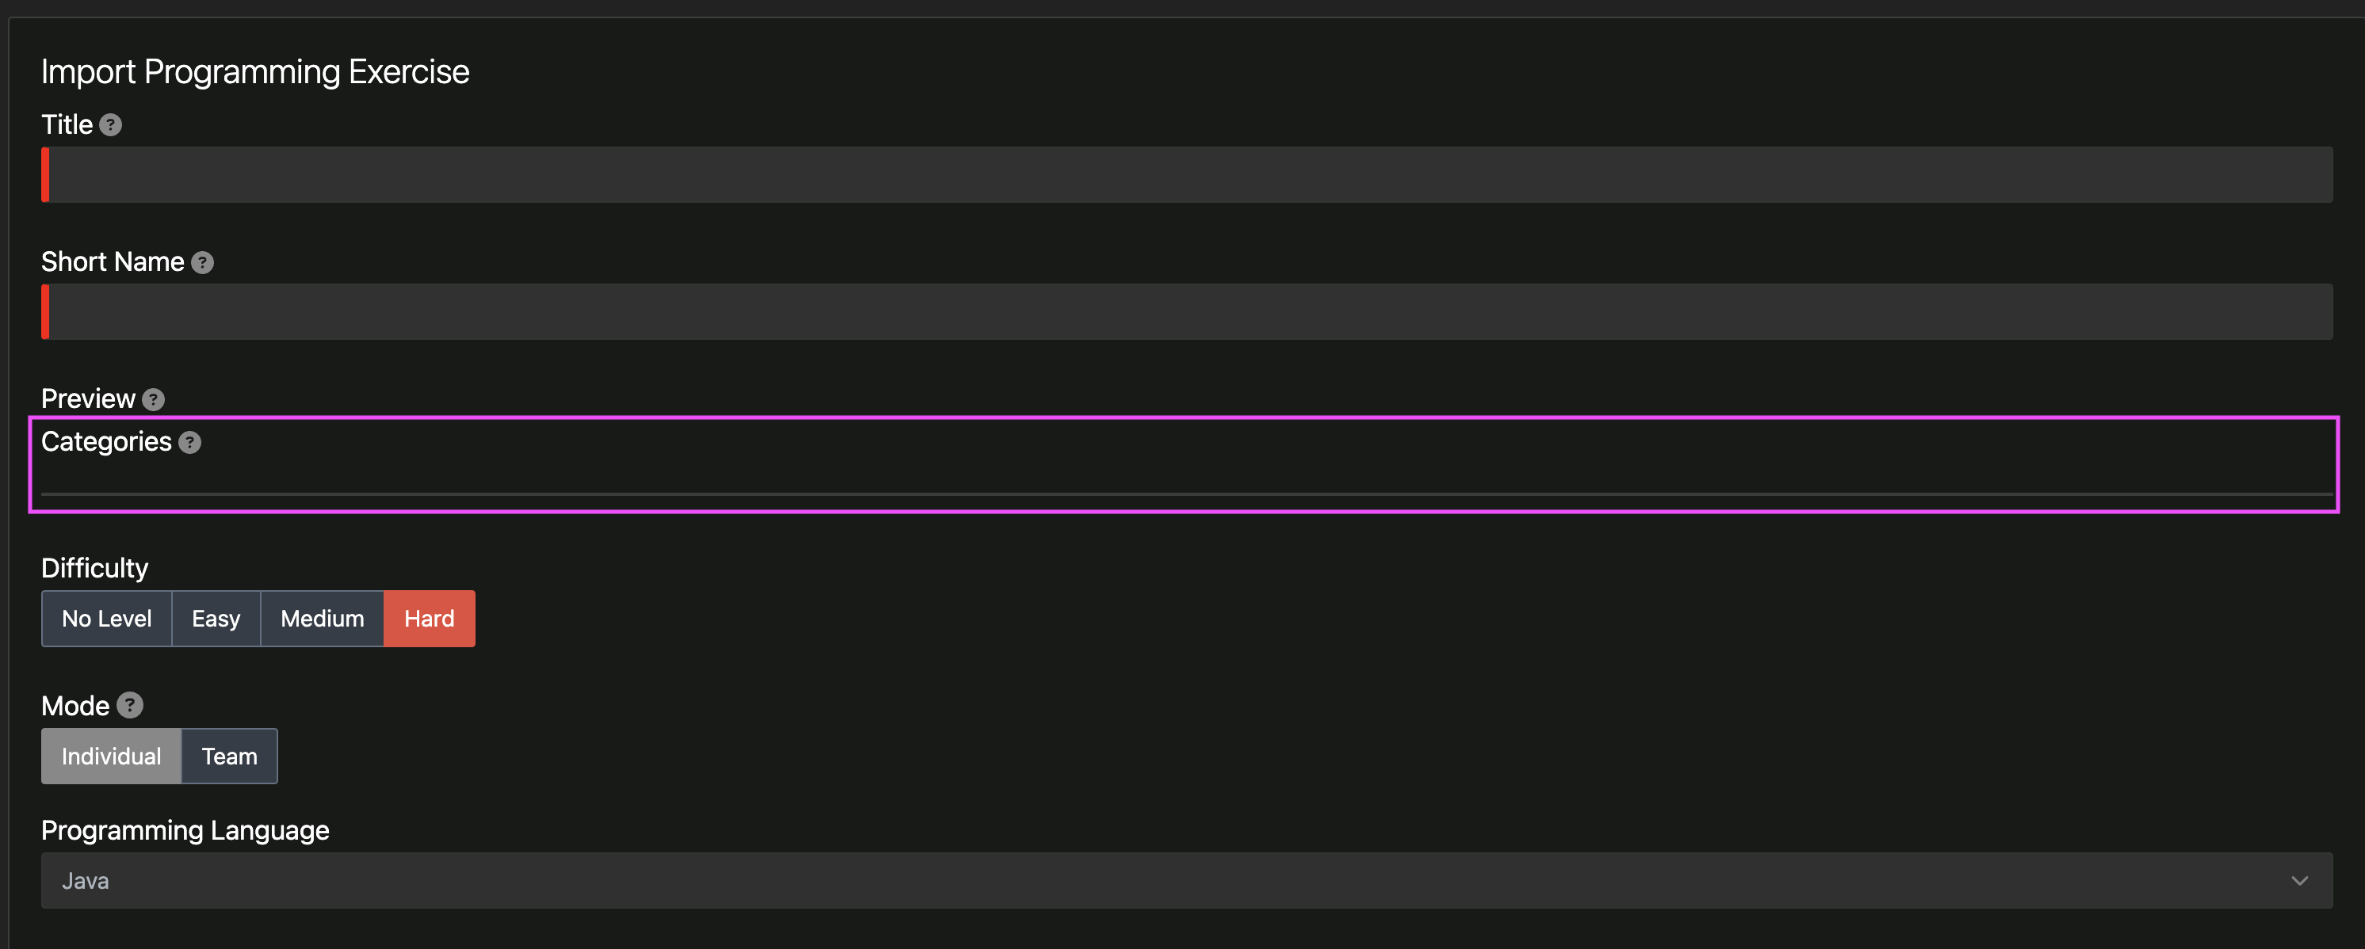Click the chevron on the Programming Language dropdown
Image resolution: width=2365 pixels, height=949 pixels.
click(x=2300, y=881)
